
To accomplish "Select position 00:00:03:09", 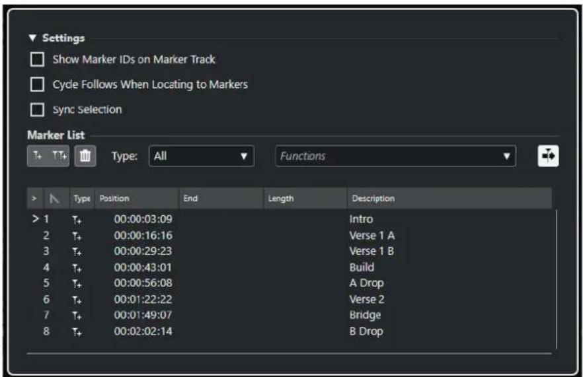I will coord(143,219).
